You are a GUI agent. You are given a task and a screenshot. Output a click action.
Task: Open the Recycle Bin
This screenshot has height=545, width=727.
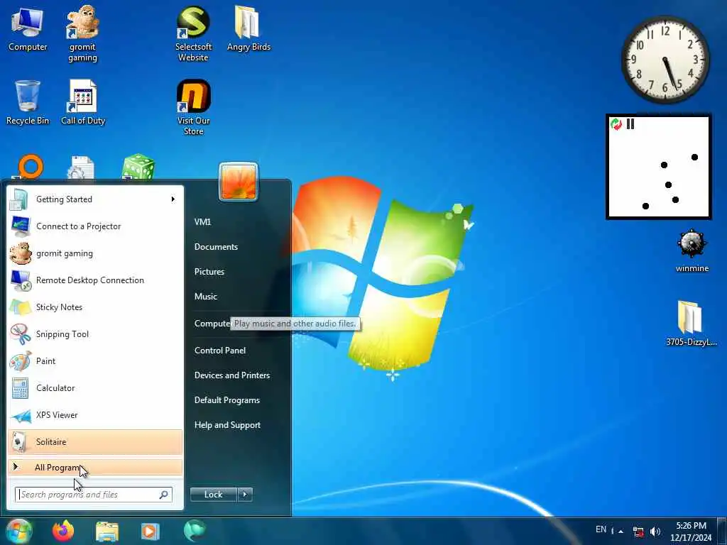pyautogui.click(x=28, y=103)
